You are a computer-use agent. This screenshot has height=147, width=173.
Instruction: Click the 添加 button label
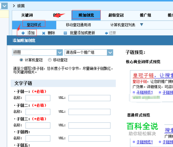pos(31,33)
